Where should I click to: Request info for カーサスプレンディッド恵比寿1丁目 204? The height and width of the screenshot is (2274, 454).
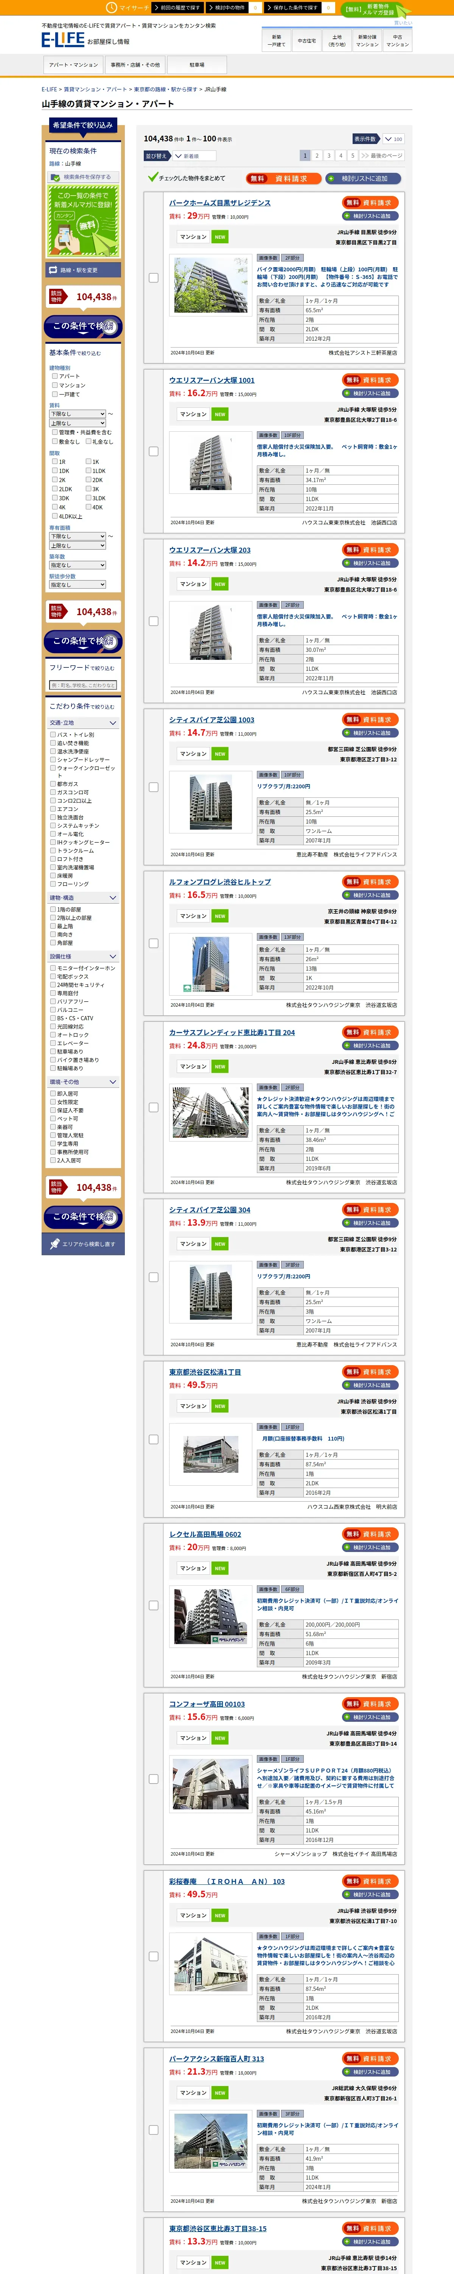click(371, 1033)
